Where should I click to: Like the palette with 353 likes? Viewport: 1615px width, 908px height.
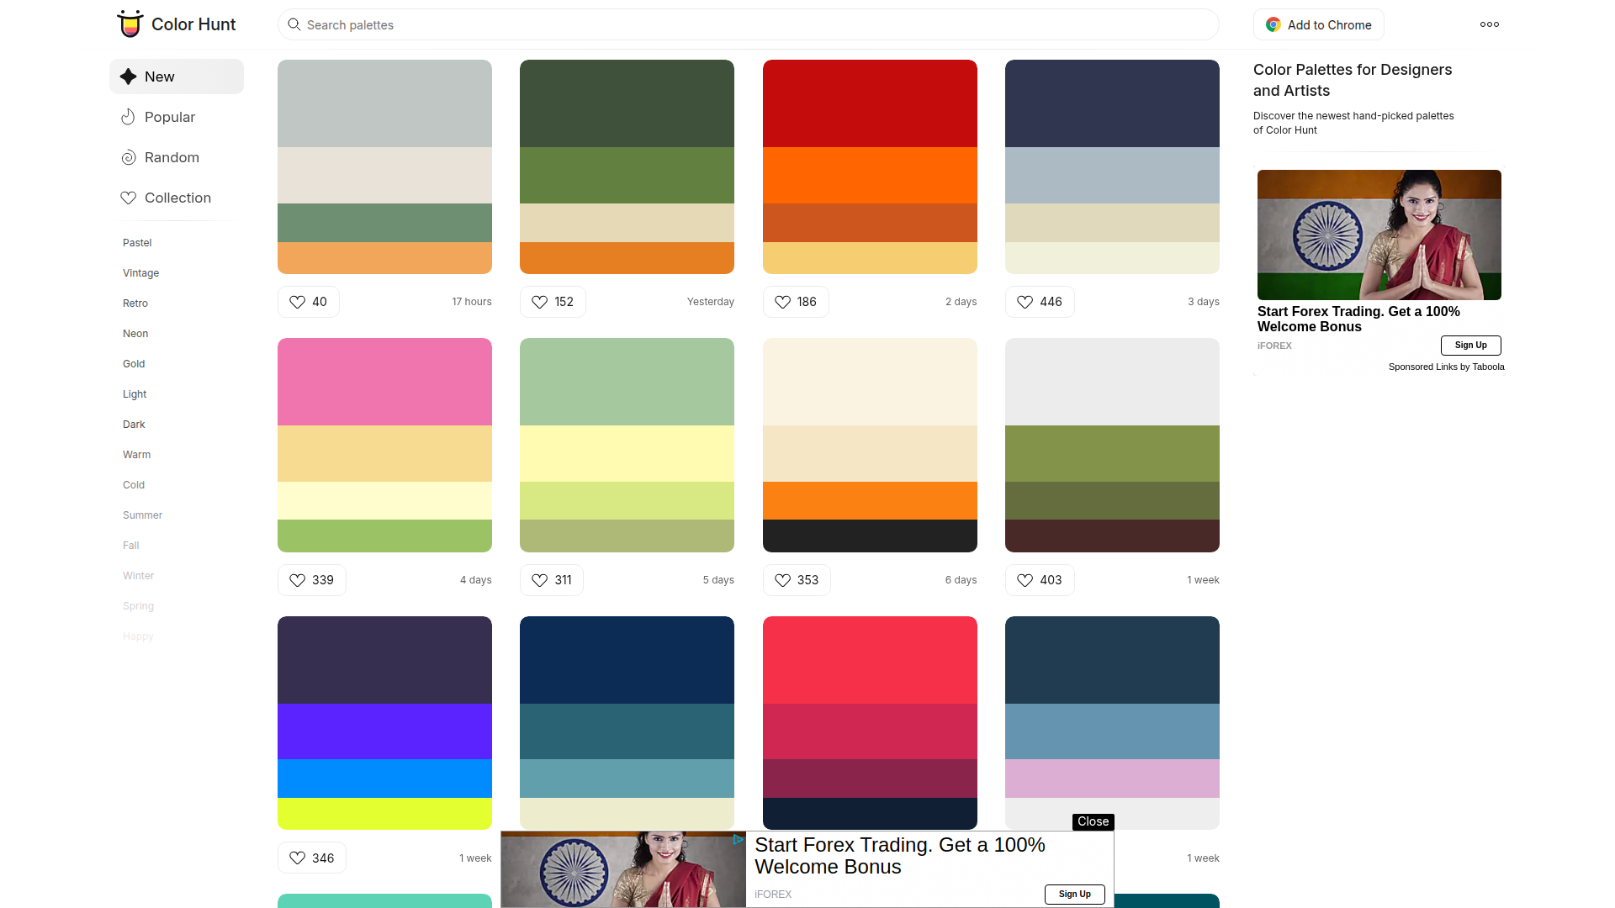pyautogui.click(x=797, y=580)
